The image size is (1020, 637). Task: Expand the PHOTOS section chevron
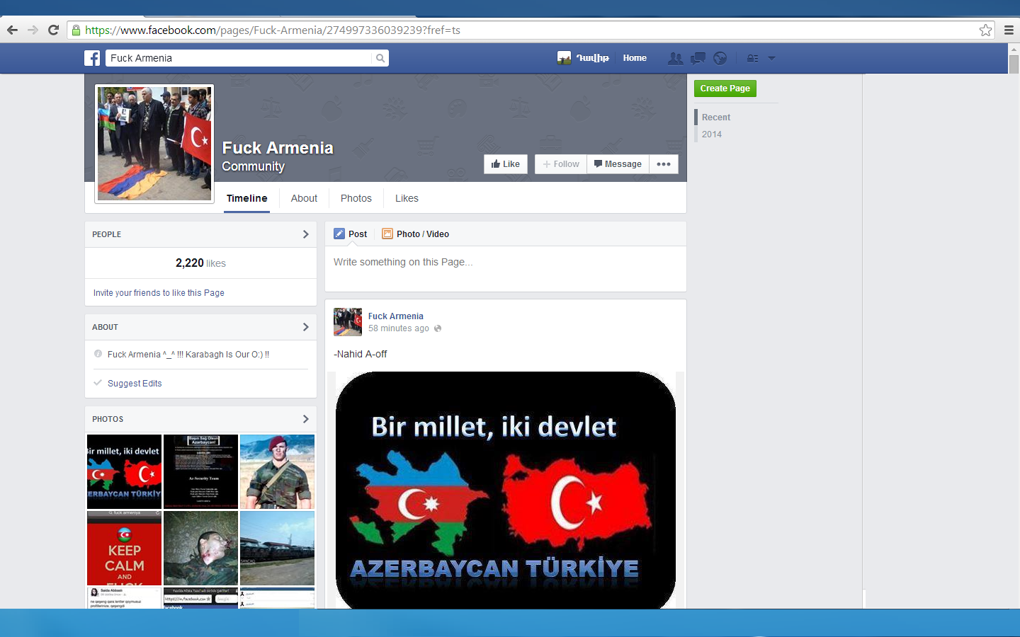[306, 419]
